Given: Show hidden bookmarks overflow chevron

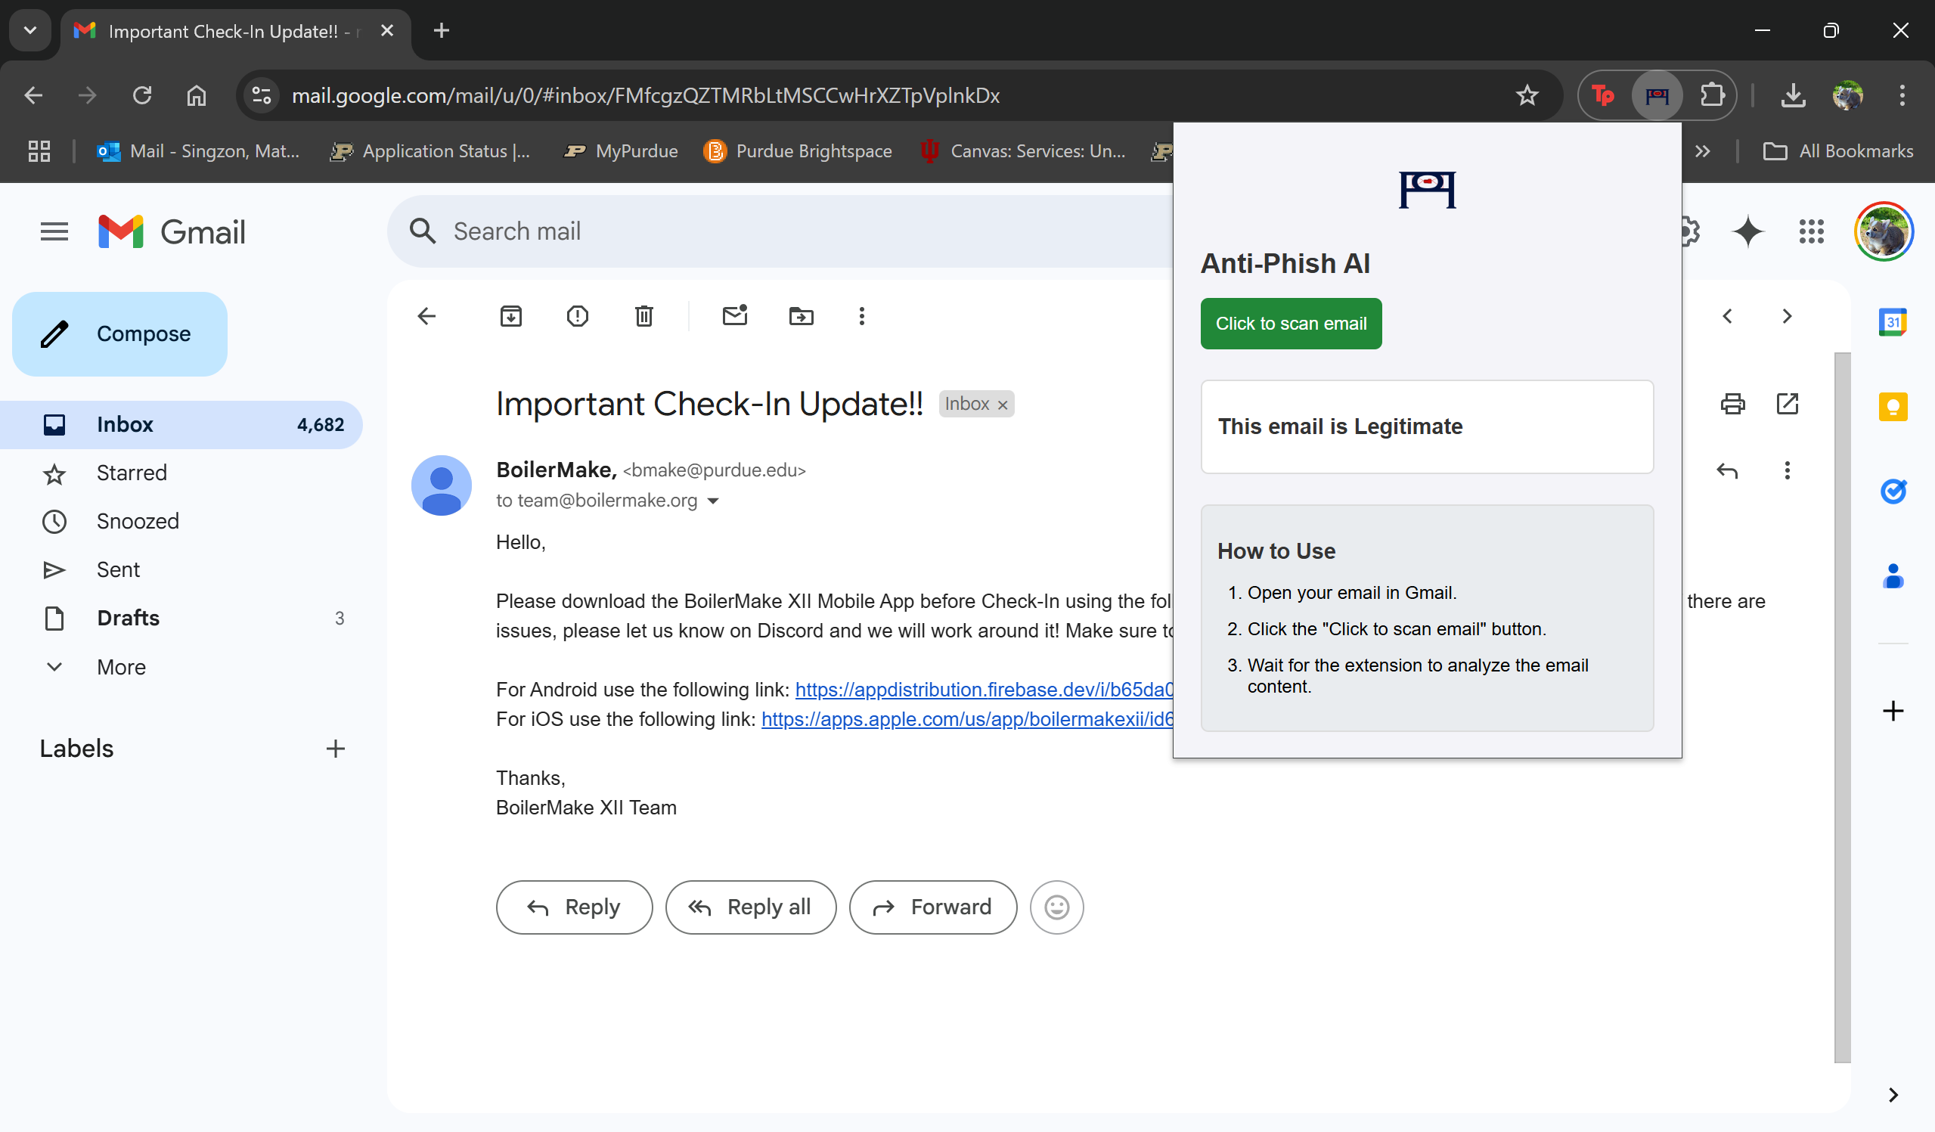Looking at the screenshot, I should tap(1702, 151).
